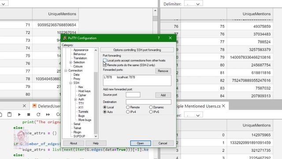Click scroll up arrow in Category tree

click(x=96, y=50)
